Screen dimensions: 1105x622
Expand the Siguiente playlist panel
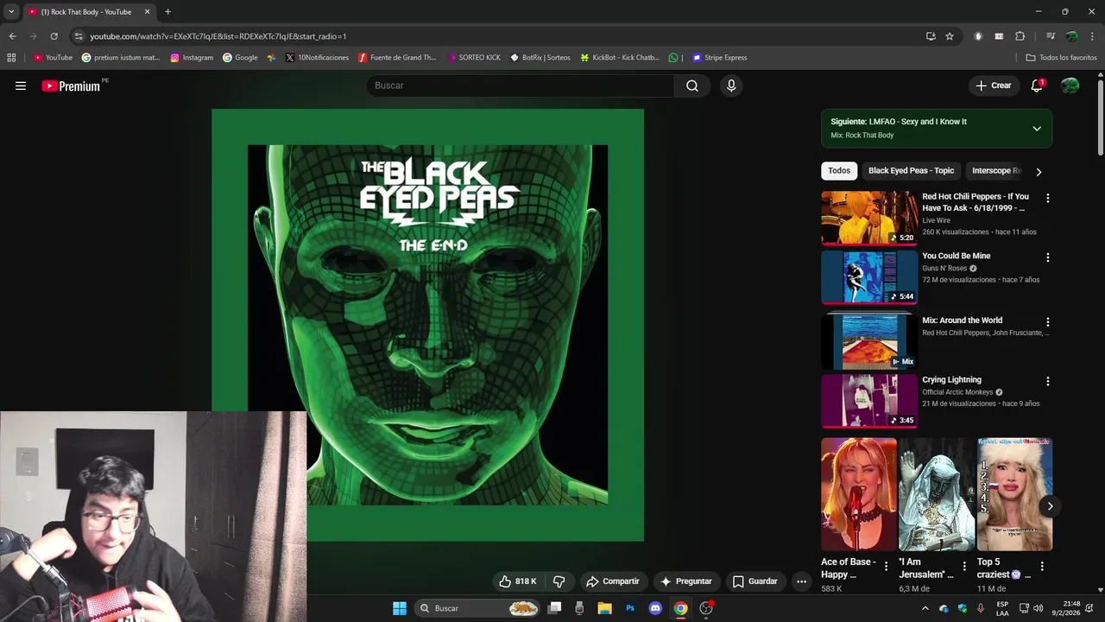[1037, 129]
